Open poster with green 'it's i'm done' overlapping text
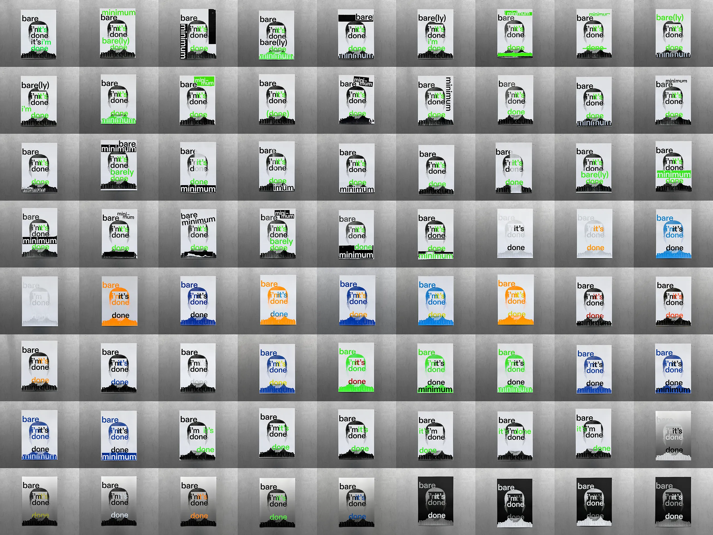This screenshot has height=535, width=713. (515, 436)
